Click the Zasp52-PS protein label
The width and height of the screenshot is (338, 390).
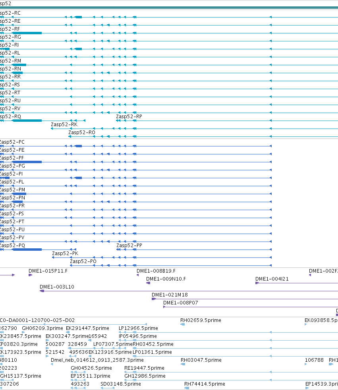[x=12, y=213]
